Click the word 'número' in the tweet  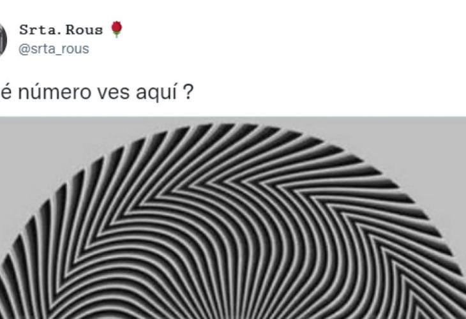coord(55,93)
